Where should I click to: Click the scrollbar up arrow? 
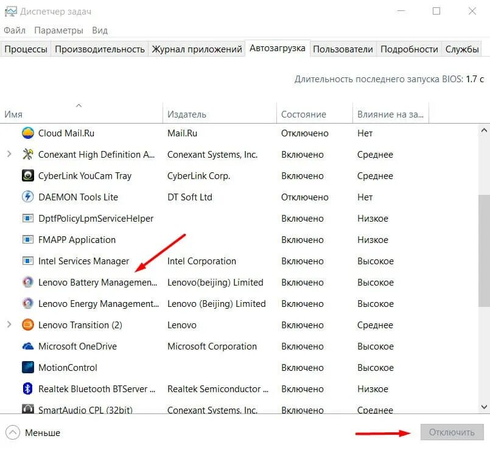484,130
